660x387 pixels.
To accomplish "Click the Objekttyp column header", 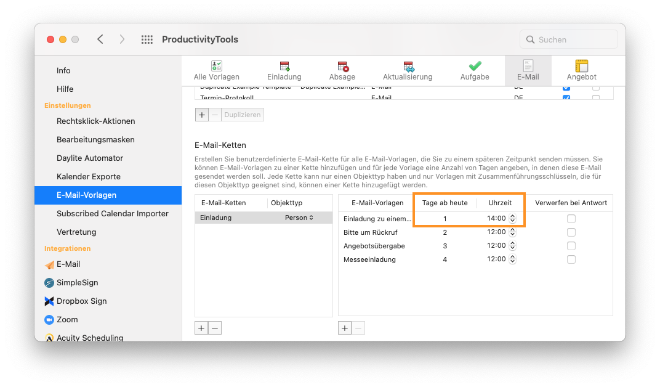I will point(287,203).
